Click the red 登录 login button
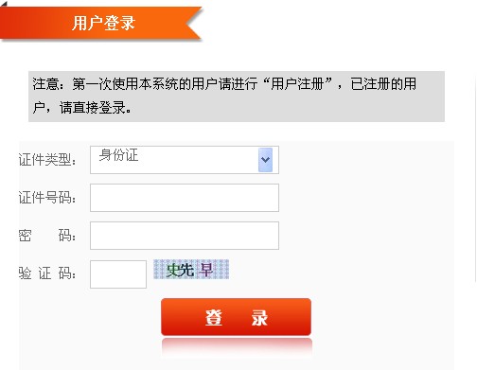This screenshot has width=477, height=370. (236, 317)
